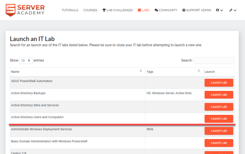245x154 pixels.
Task: Launch Active Directory Sites and Services lab
Action: coord(219,107)
